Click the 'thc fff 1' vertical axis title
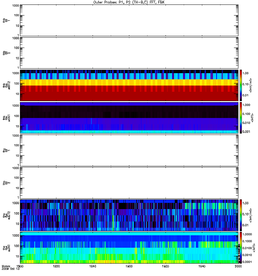The image size is (258, 276). tap(7, 150)
